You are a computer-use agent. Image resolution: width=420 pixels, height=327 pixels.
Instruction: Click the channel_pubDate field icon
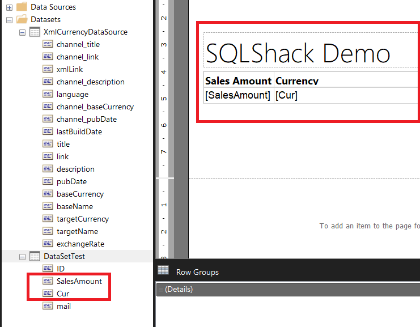(x=48, y=119)
